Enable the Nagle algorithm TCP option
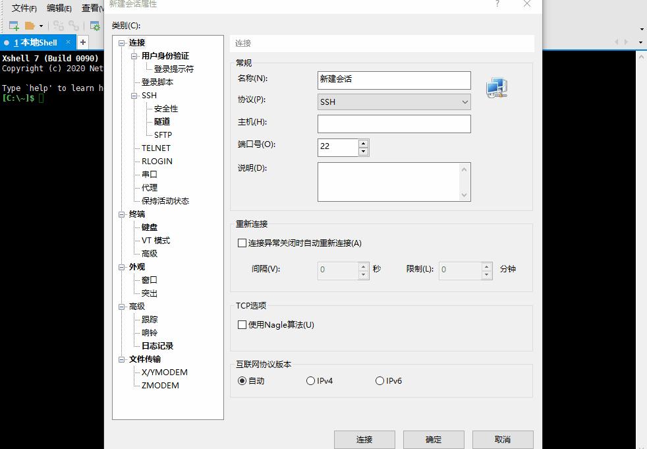The image size is (647, 449). click(242, 324)
